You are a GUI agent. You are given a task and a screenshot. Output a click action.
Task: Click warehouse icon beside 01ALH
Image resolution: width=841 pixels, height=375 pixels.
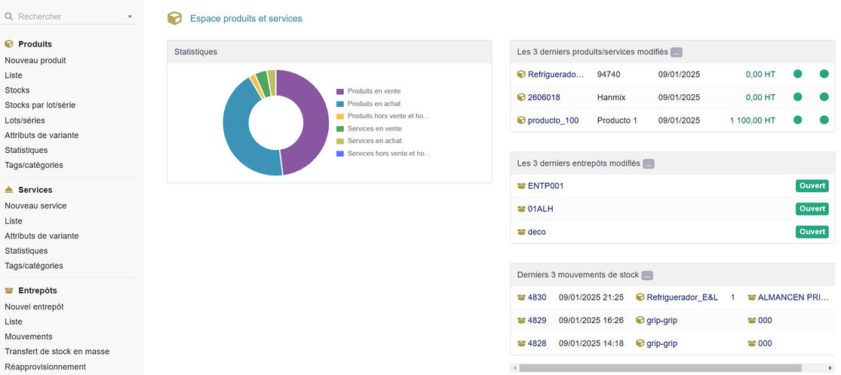520,209
